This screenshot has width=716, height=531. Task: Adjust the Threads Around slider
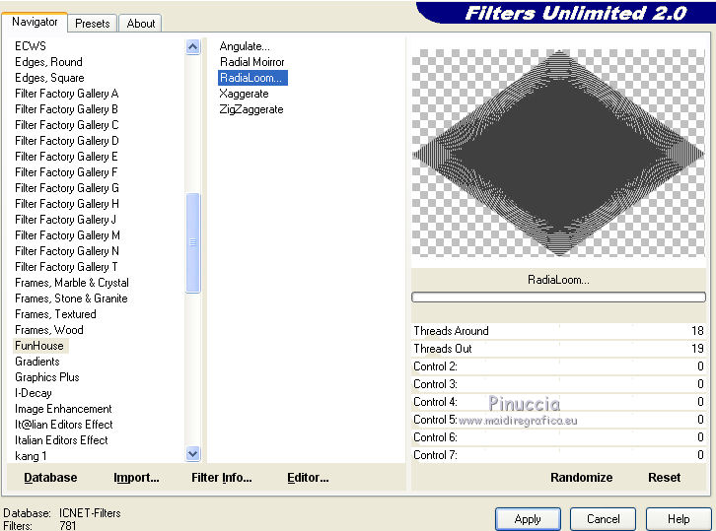pos(558,331)
